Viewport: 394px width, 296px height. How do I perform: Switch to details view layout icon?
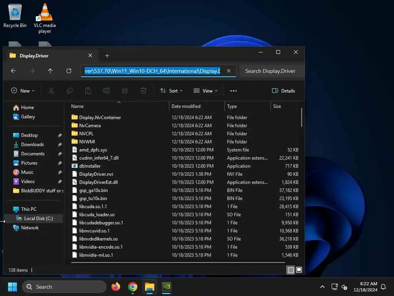tap(290, 270)
